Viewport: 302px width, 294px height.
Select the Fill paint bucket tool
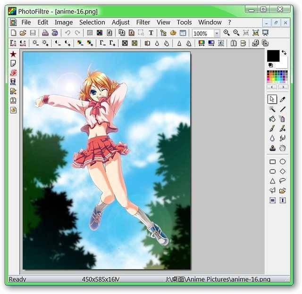[x=272, y=119]
